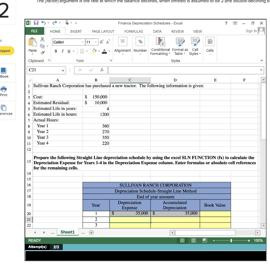Toggle Bold formatting
270x265 pixels.
(x=56, y=51)
